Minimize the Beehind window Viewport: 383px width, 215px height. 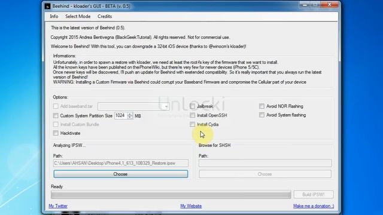(305, 5)
